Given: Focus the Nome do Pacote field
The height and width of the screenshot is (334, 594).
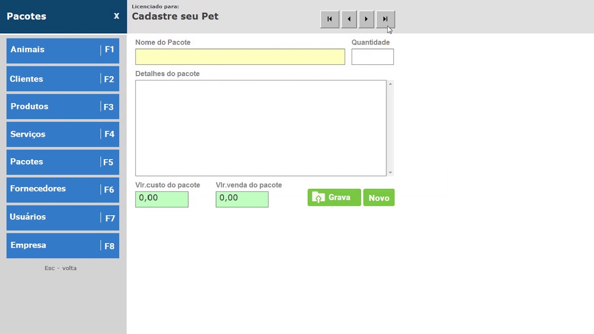Looking at the screenshot, I should click(240, 57).
